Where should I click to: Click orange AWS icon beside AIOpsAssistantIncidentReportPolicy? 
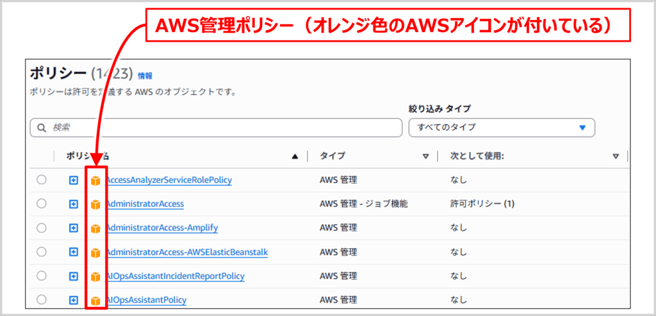(x=96, y=277)
